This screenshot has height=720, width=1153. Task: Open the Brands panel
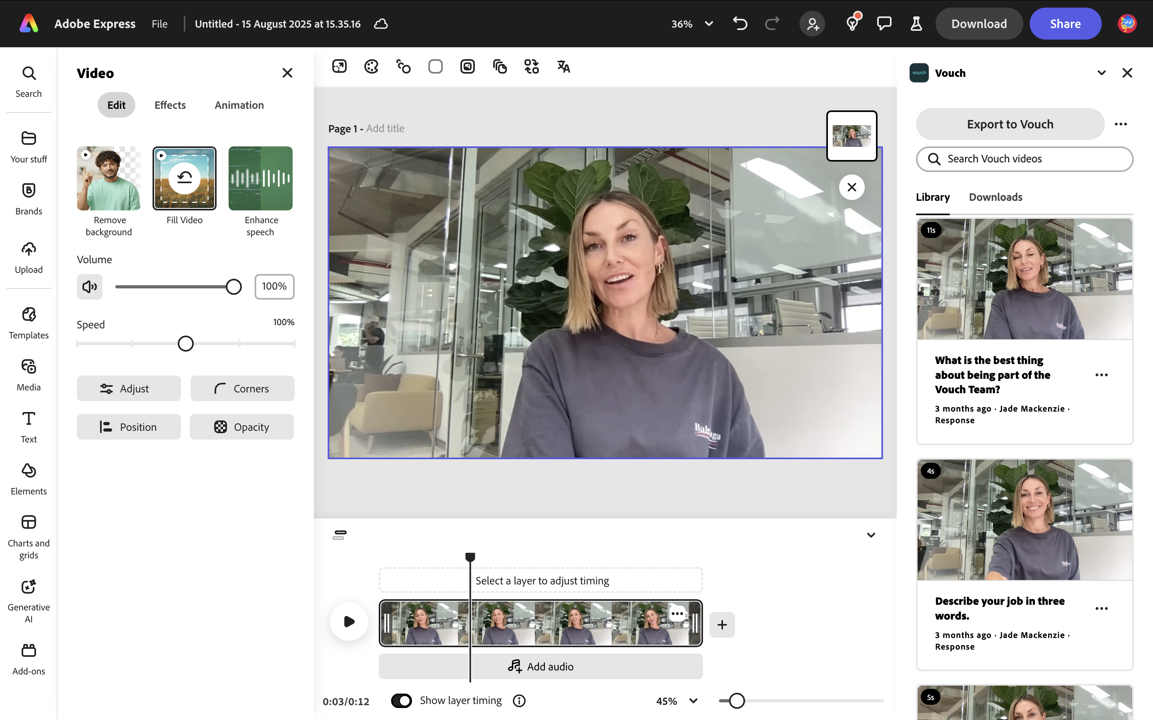click(x=28, y=199)
